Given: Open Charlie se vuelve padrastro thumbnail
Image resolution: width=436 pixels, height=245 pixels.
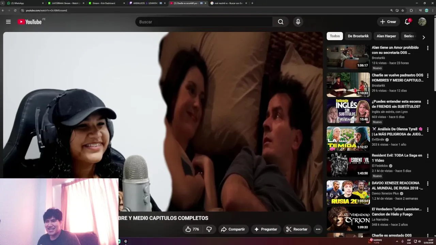Looking at the screenshot, I should coord(348,84).
